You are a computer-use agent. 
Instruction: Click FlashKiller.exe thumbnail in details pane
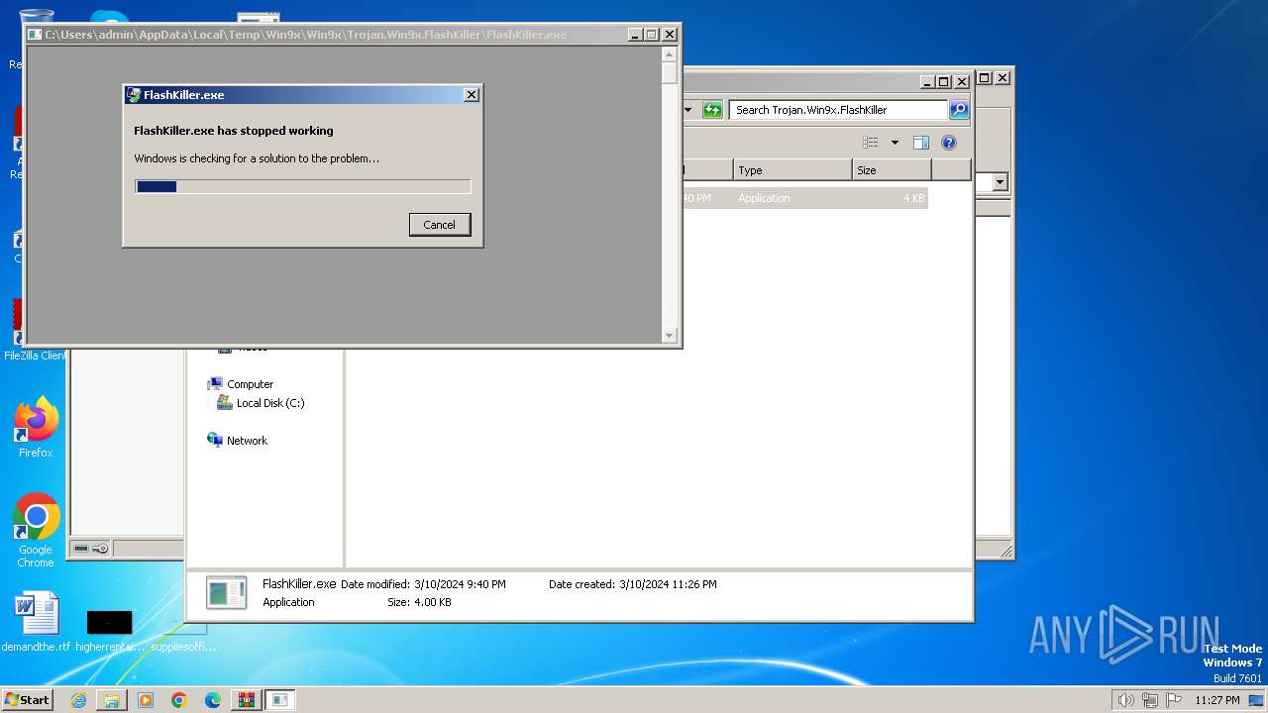(x=226, y=593)
